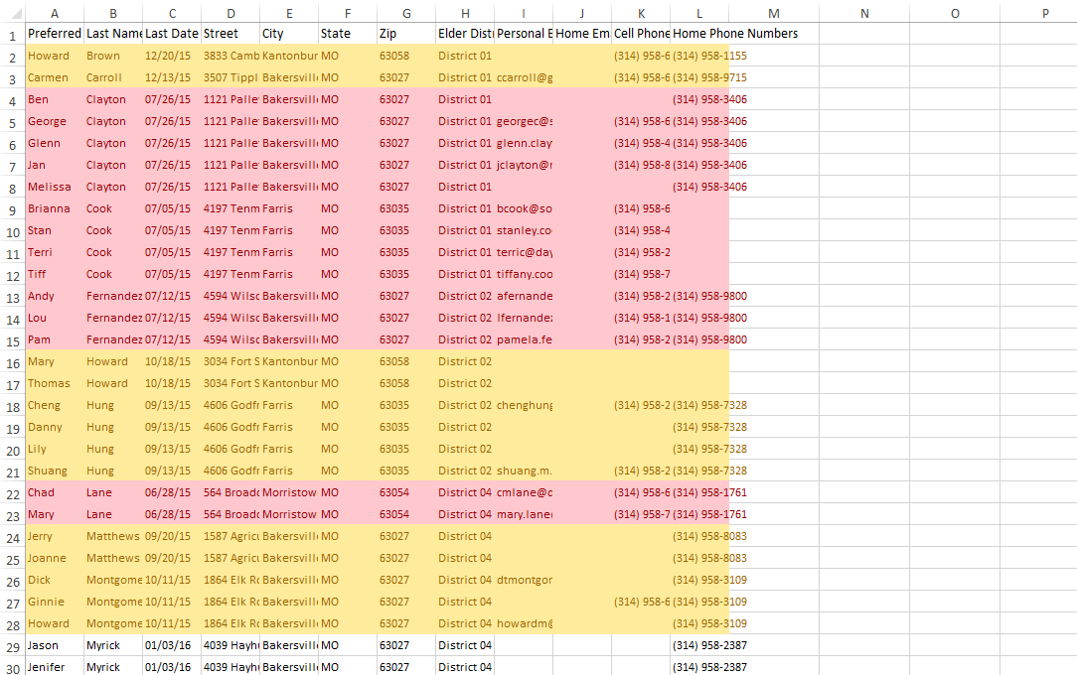Image resolution: width=1077 pixels, height=675 pixels.
Task: Select column L header for Home Phone Numbers
Action: (699, 14)
